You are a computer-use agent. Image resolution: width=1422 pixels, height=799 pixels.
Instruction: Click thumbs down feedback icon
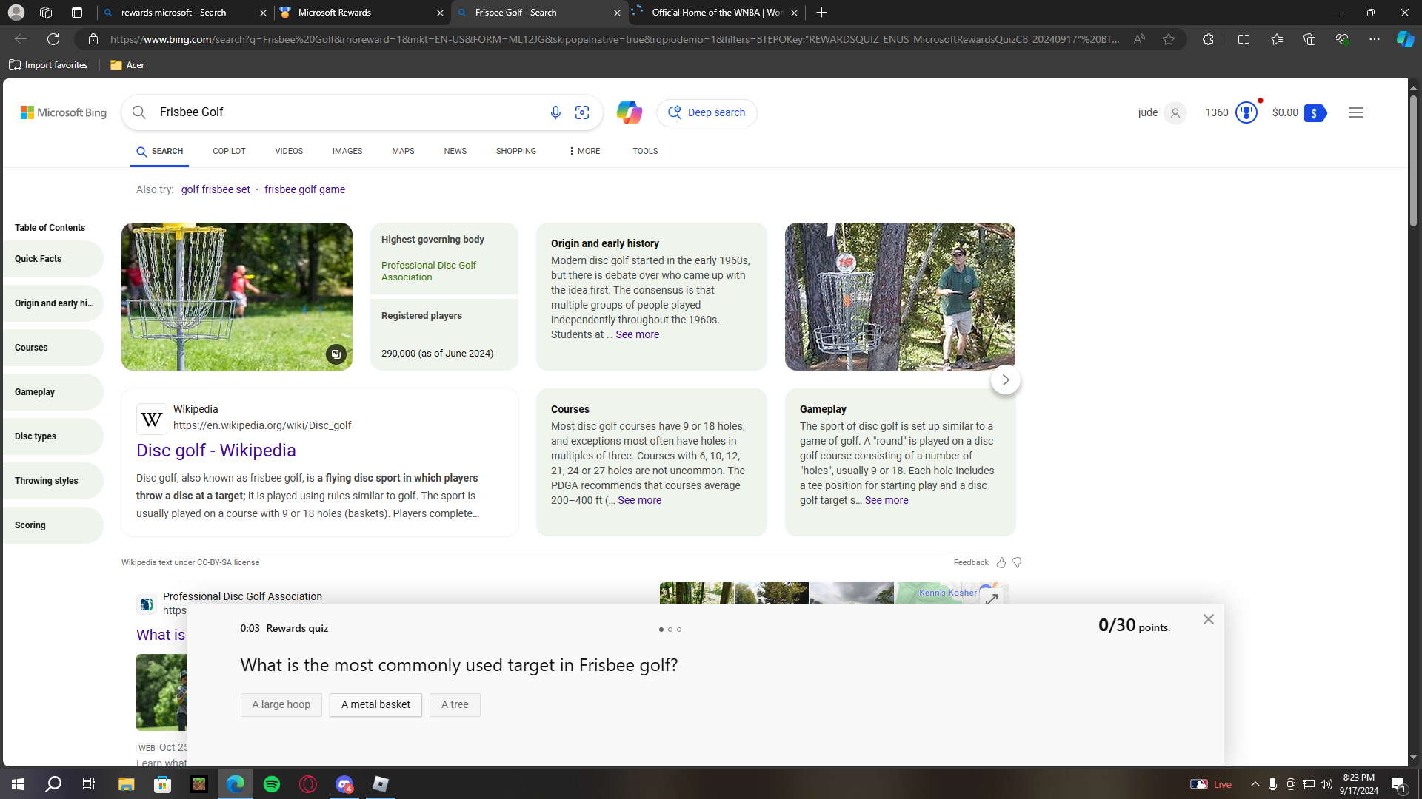(1017, 563)
